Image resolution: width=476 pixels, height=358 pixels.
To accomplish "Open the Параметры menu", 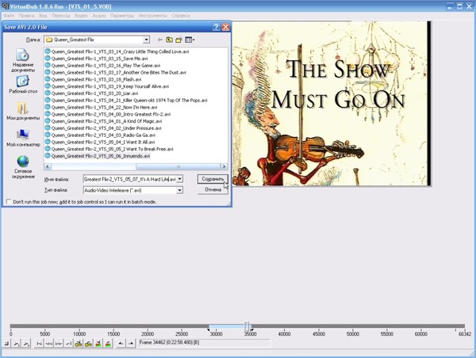I will point(122,16).
